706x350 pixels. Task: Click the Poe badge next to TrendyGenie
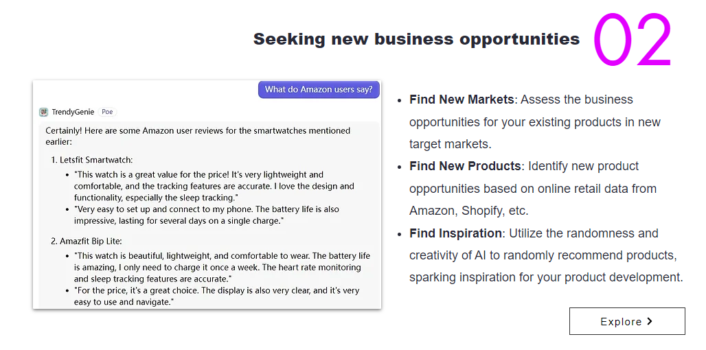[x=107, y=112]
